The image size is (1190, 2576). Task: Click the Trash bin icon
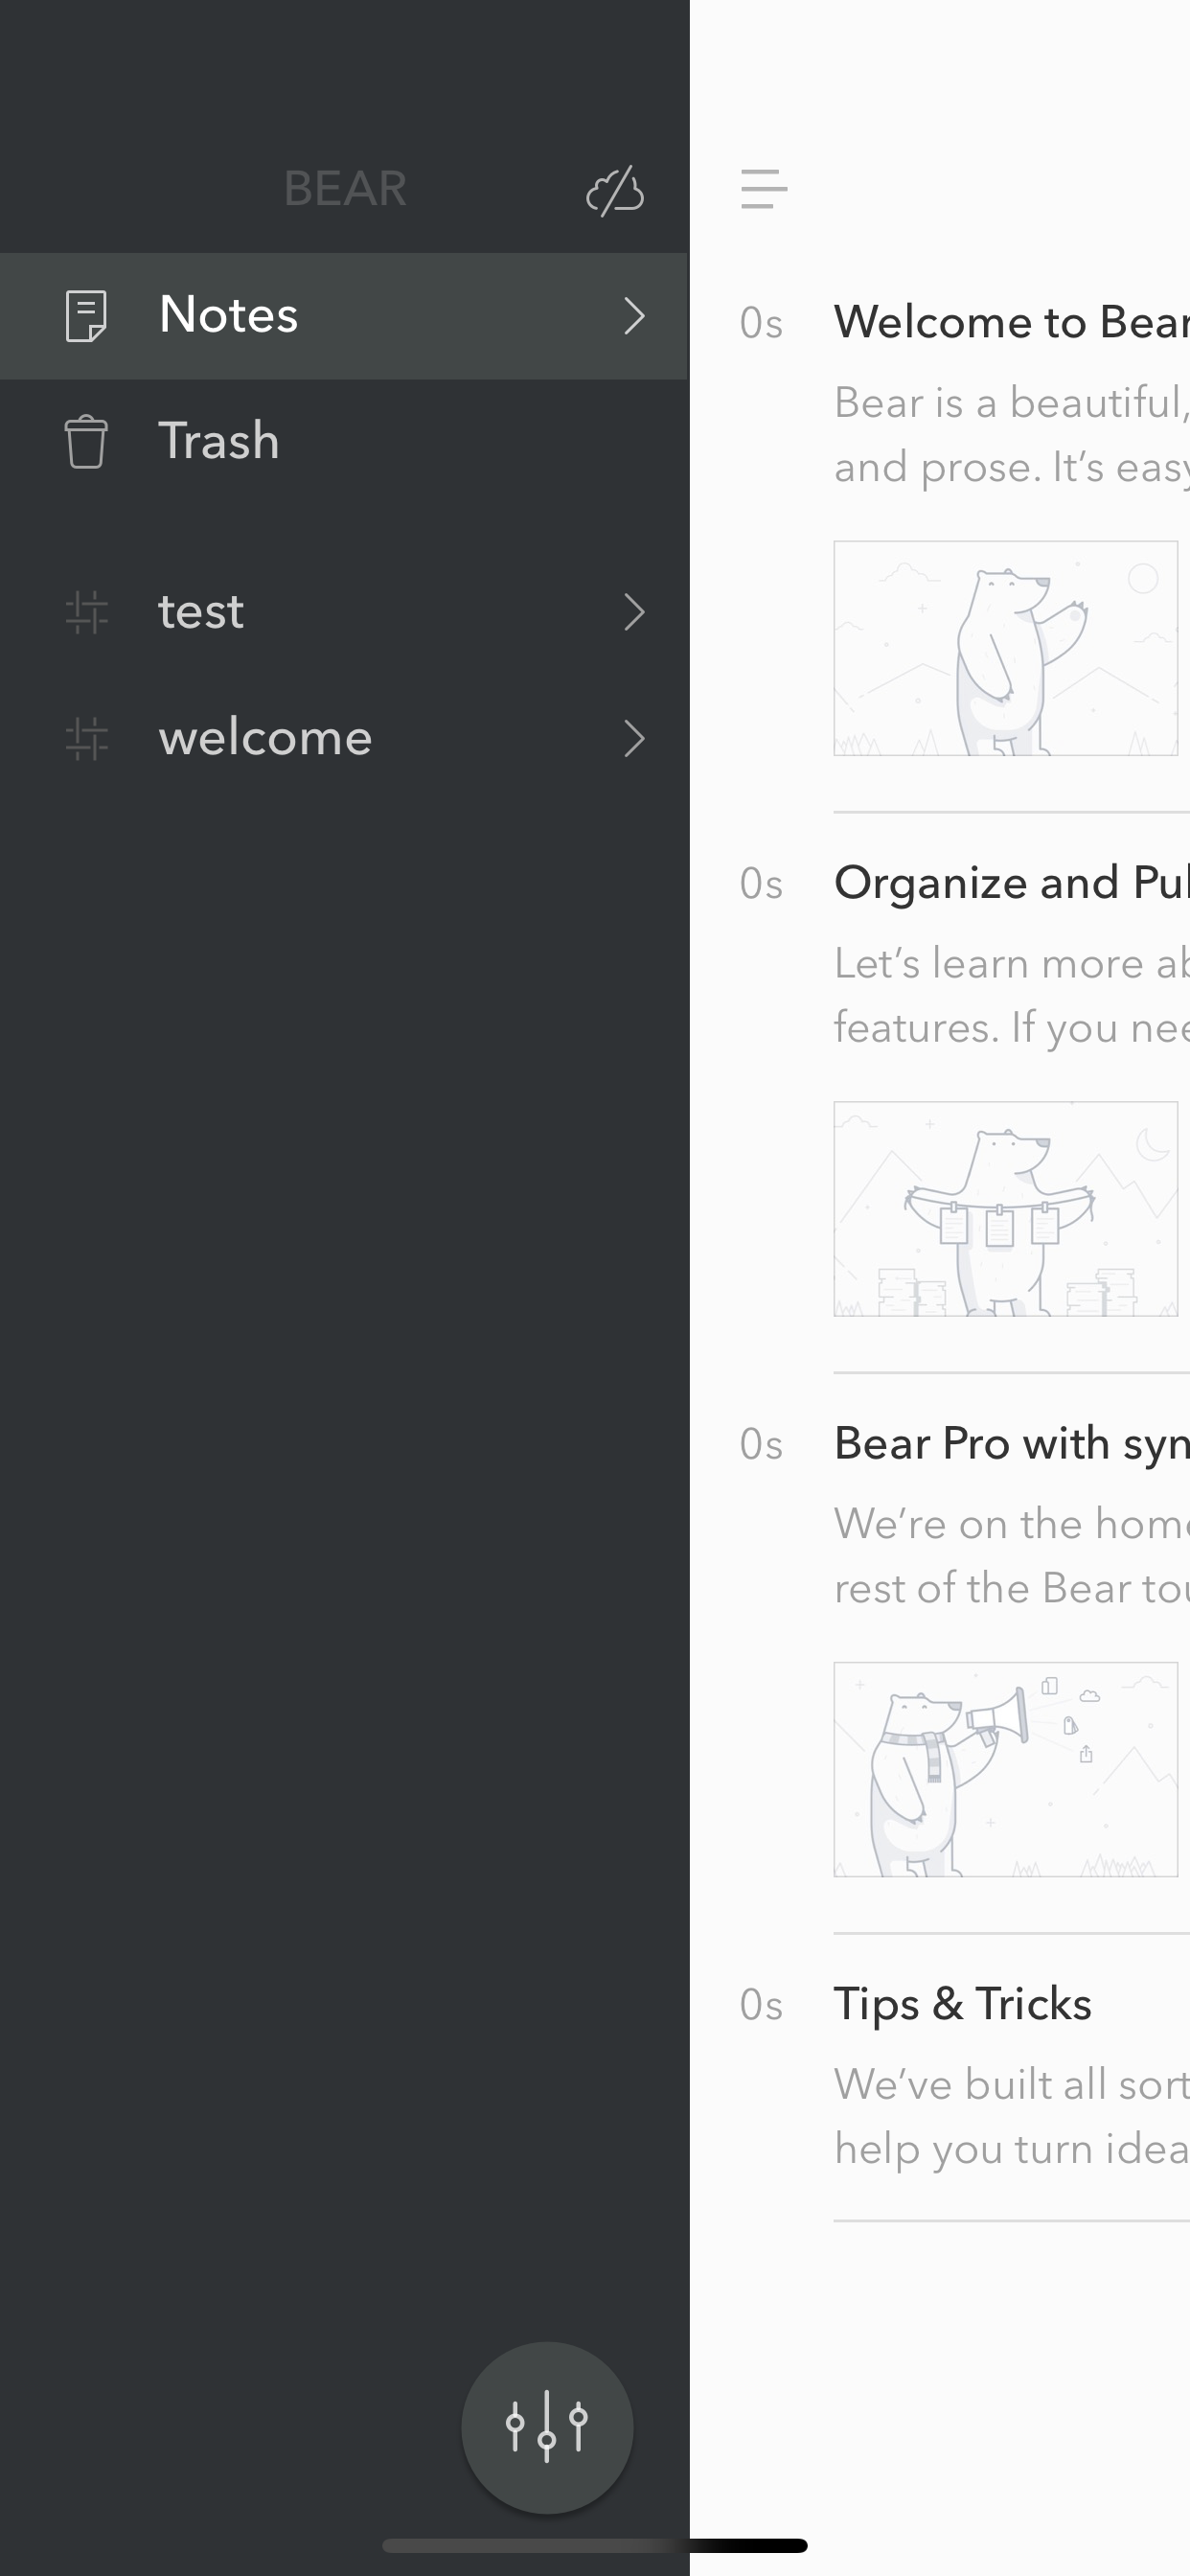[x=86, y=441]
